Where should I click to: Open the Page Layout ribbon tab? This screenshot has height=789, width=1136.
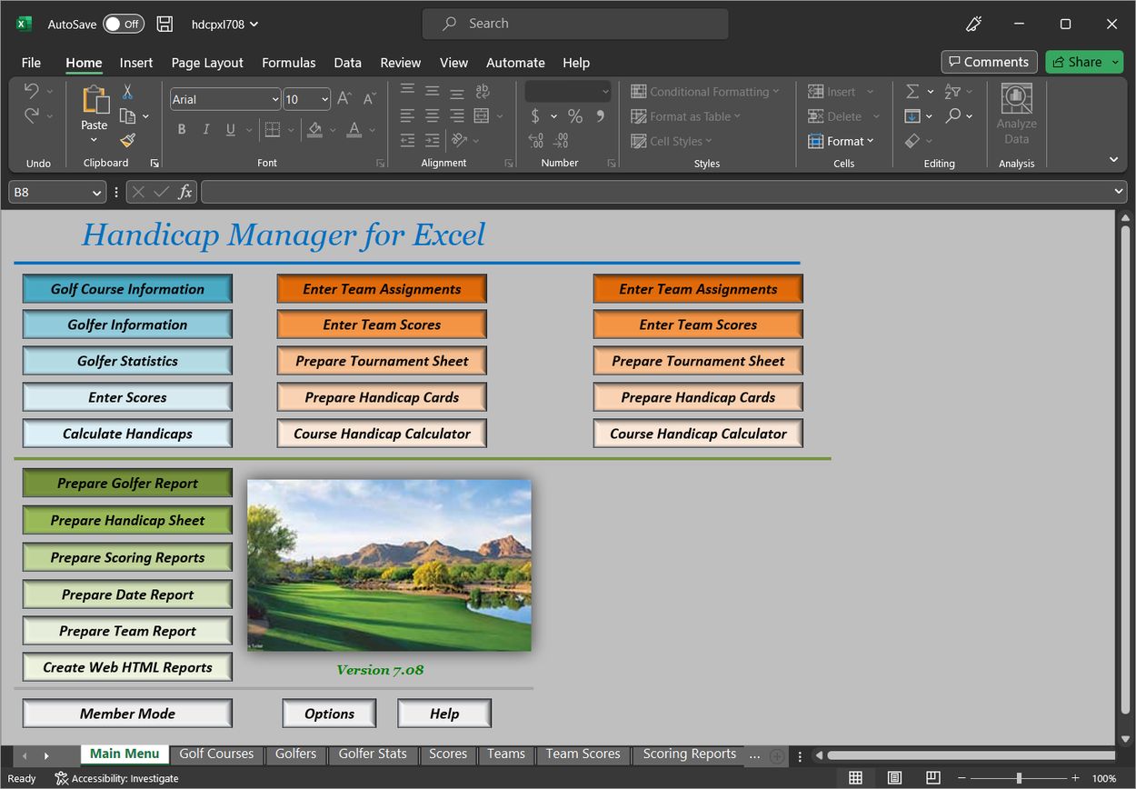coord(207,63)
